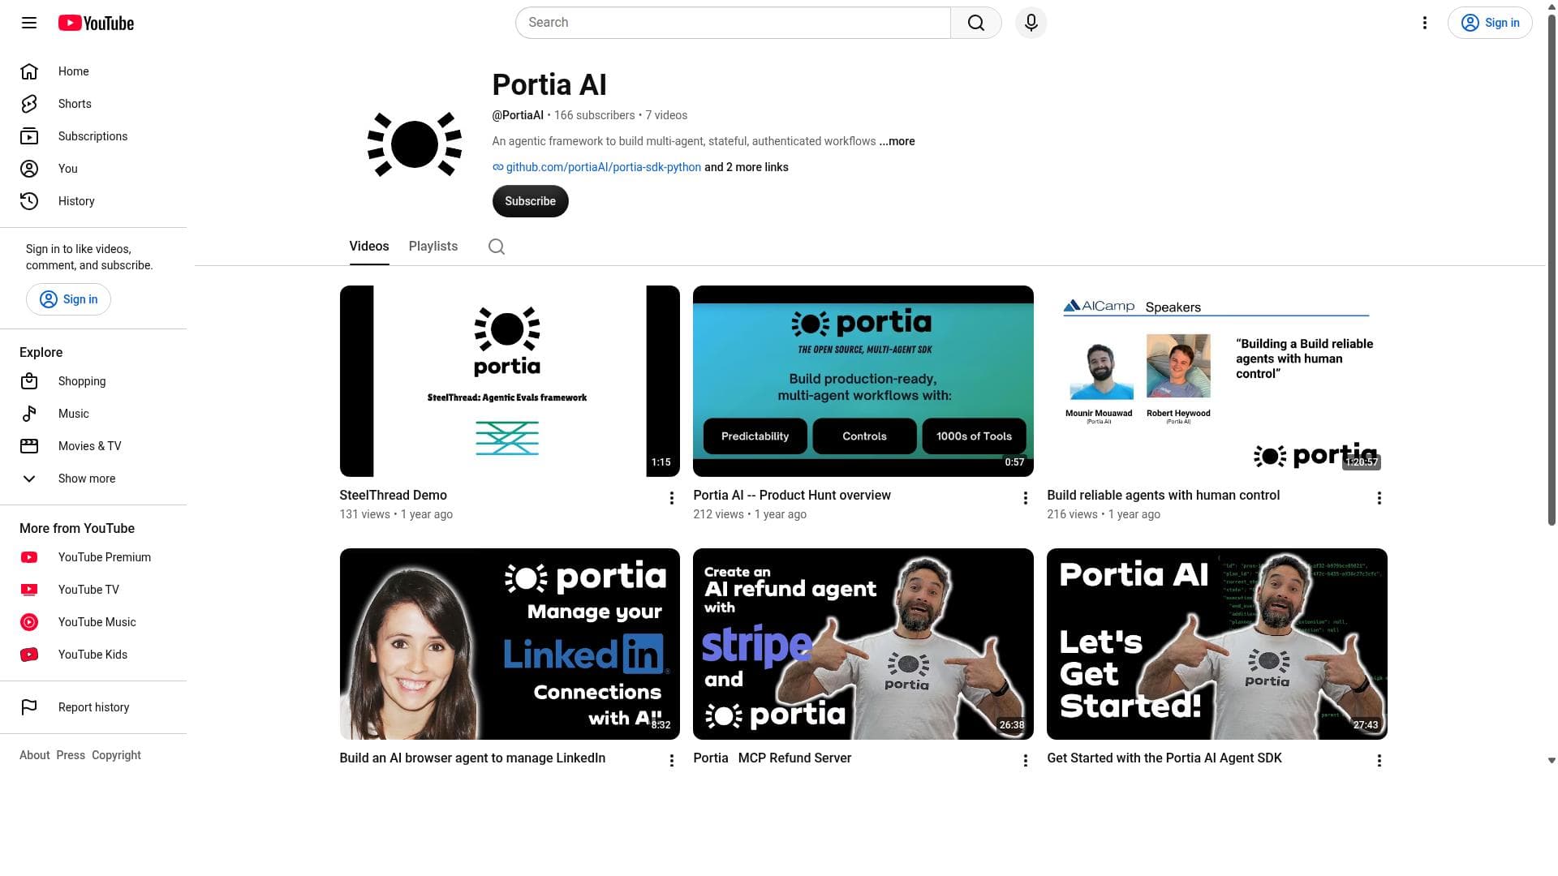Open the Press footer link

[x=71, y=755]
